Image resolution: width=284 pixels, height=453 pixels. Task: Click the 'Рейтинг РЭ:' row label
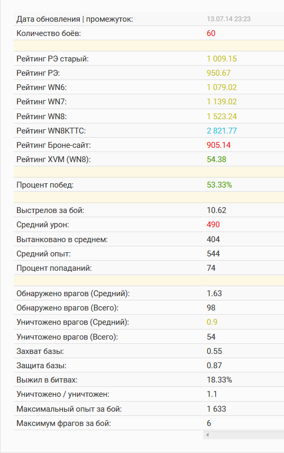click(38, 73)
